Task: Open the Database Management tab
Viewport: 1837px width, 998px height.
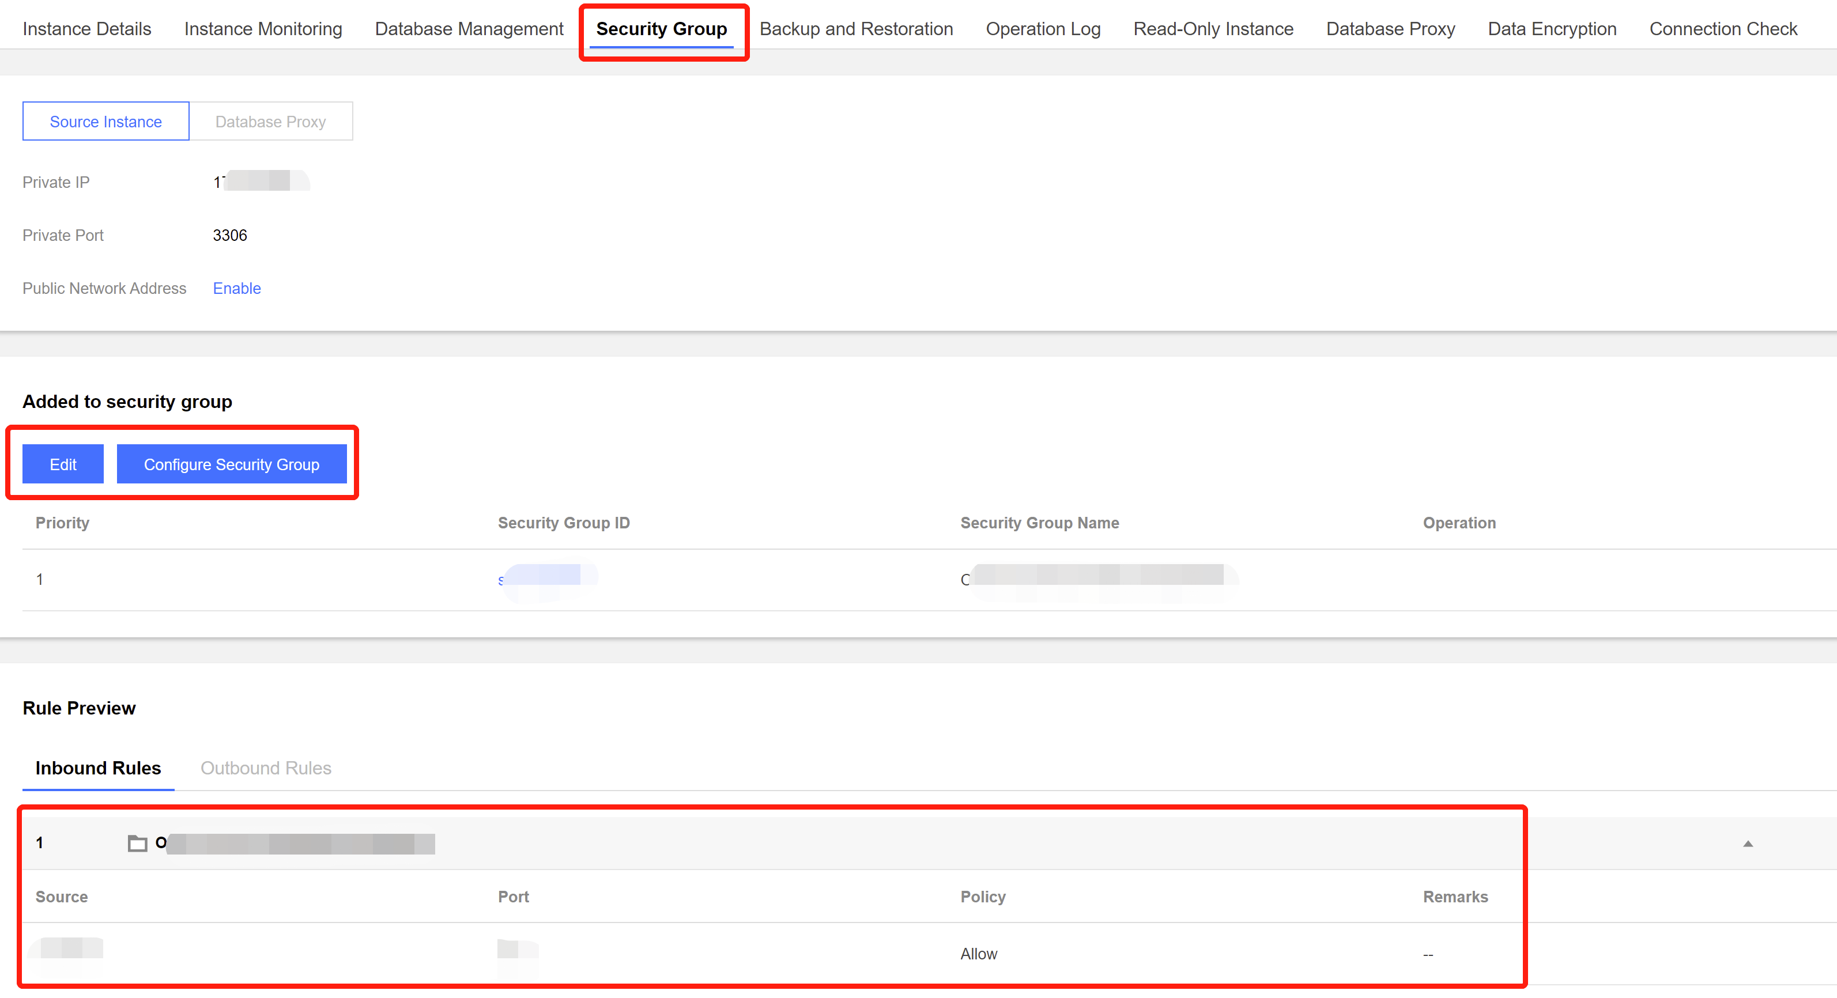Action: tap(469, 28)
